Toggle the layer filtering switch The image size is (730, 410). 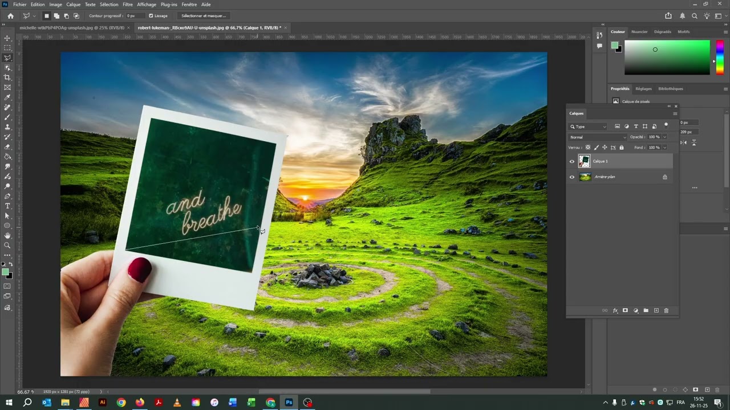click(666, 125)
